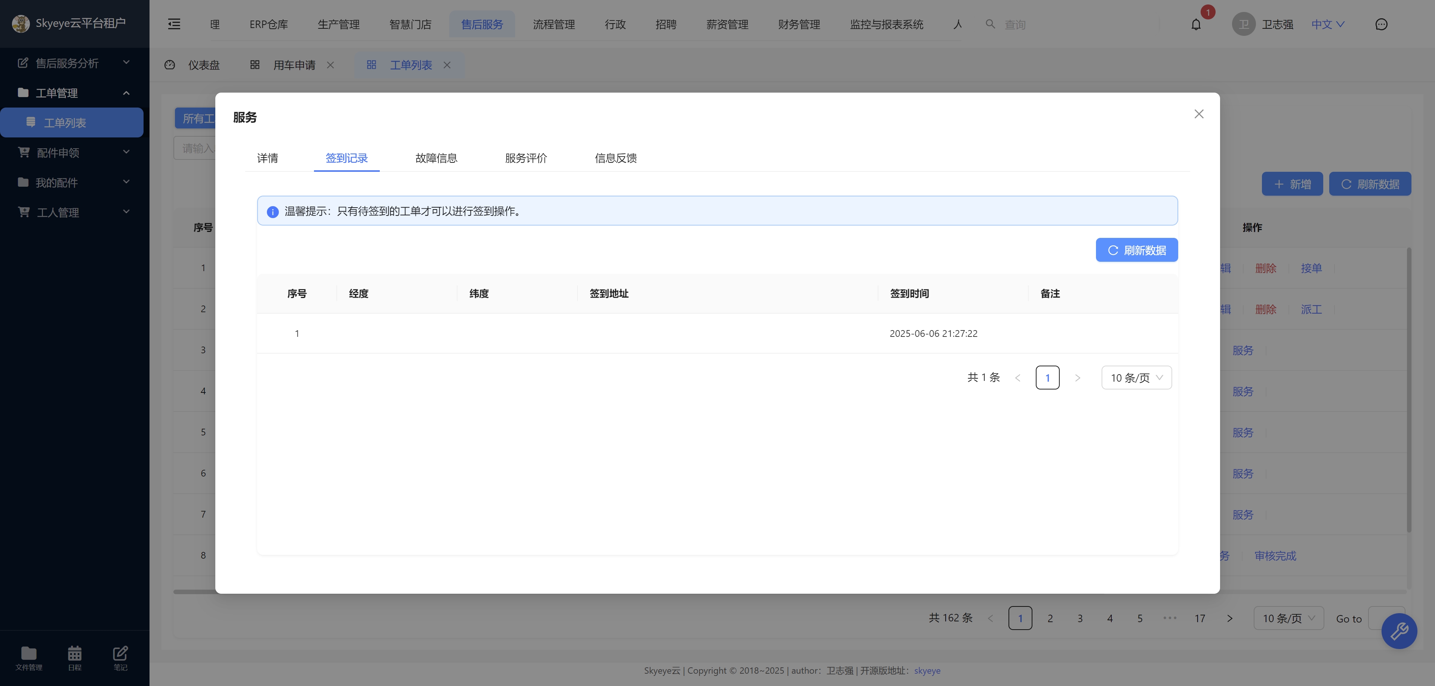Close the 服务 dialog
1435x686 pixels.
tap(1199, 114)
